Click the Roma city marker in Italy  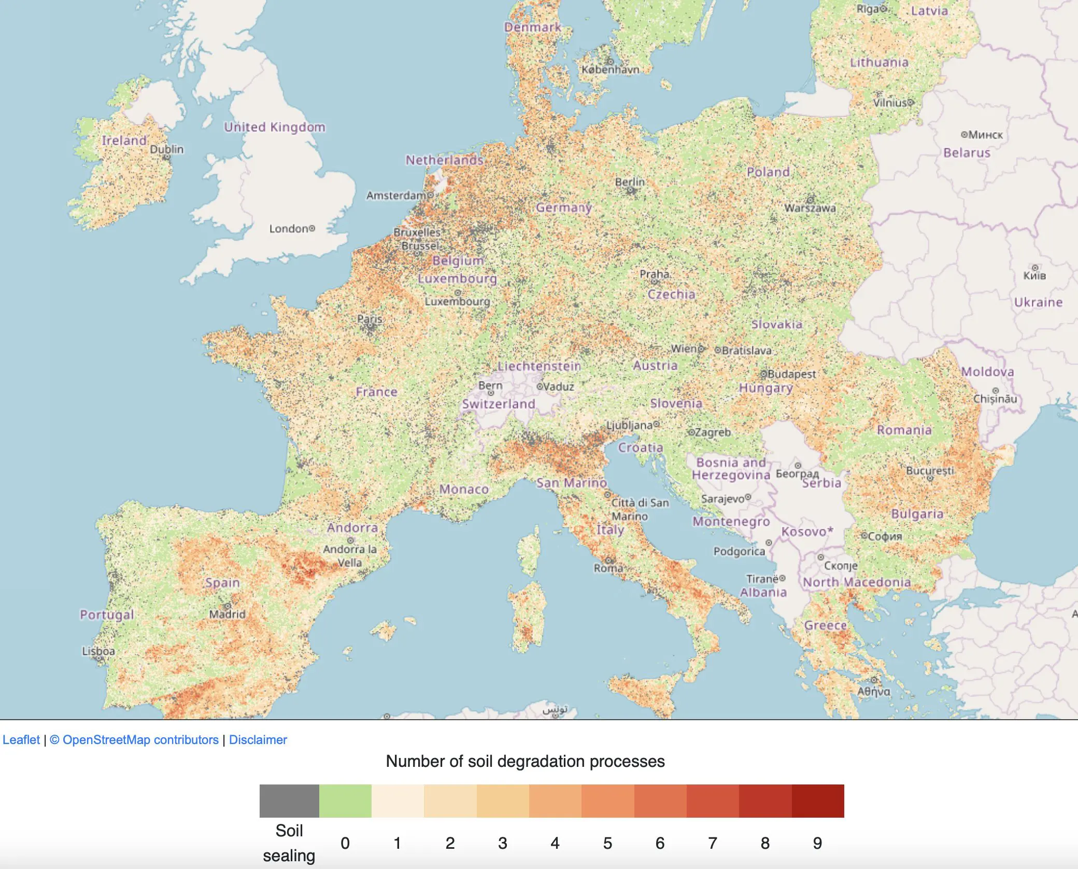(x=609, y=560)
